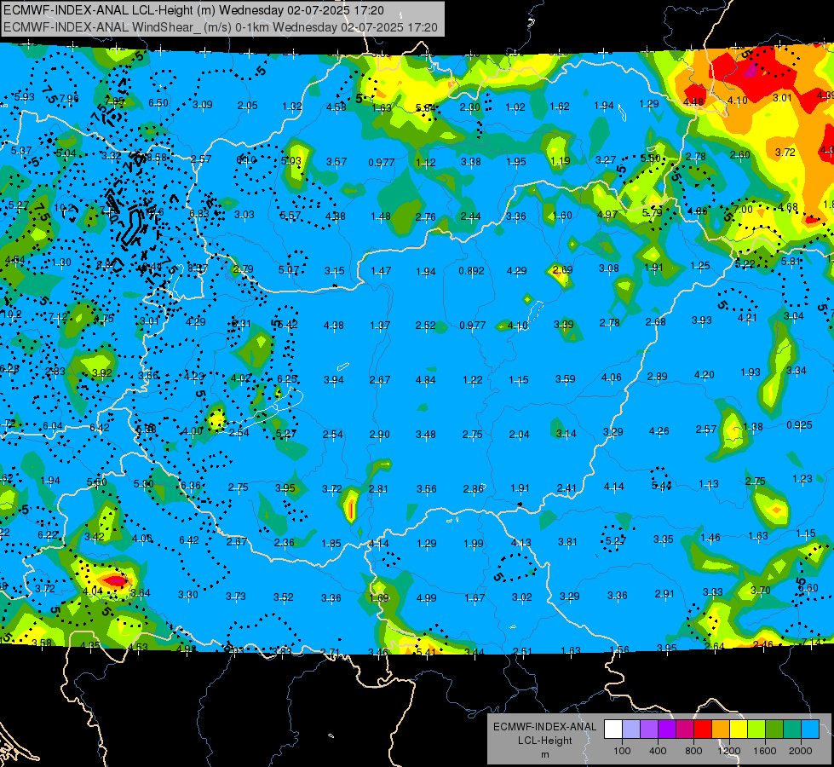Click the grid value 2.05

click(247, 106)
